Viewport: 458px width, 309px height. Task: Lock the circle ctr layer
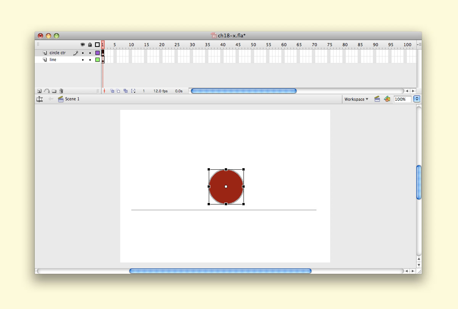pos(90,53)
